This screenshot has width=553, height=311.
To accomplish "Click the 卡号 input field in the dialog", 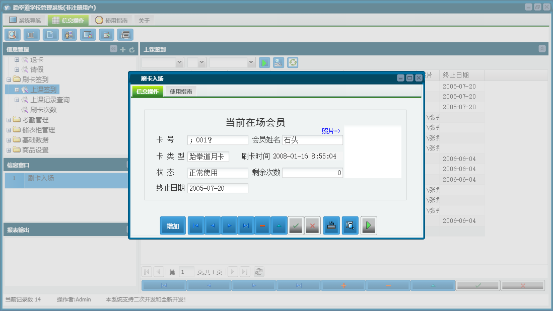I will 218,139.
